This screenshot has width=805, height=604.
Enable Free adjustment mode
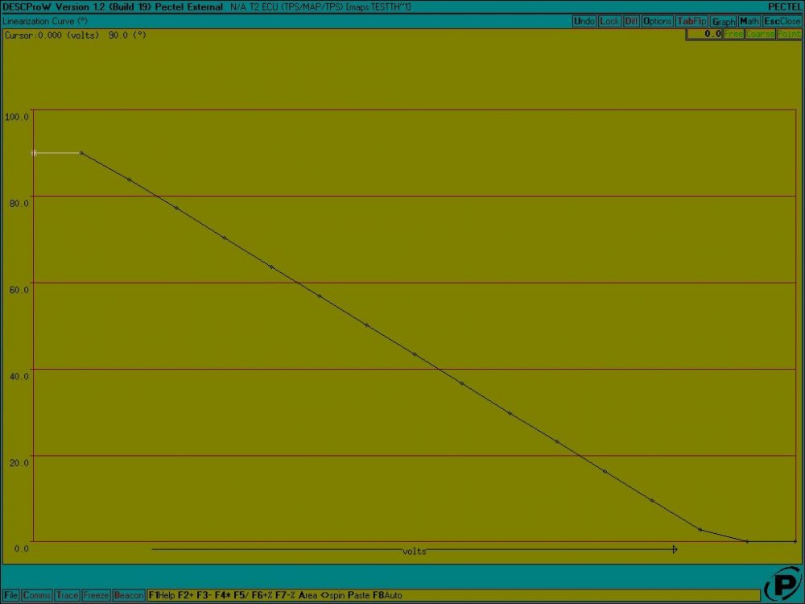733,35
